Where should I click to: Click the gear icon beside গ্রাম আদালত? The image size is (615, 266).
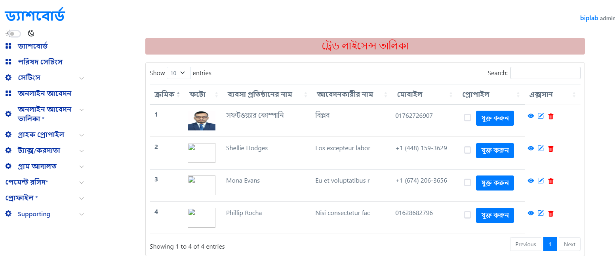tap(8, 166)
